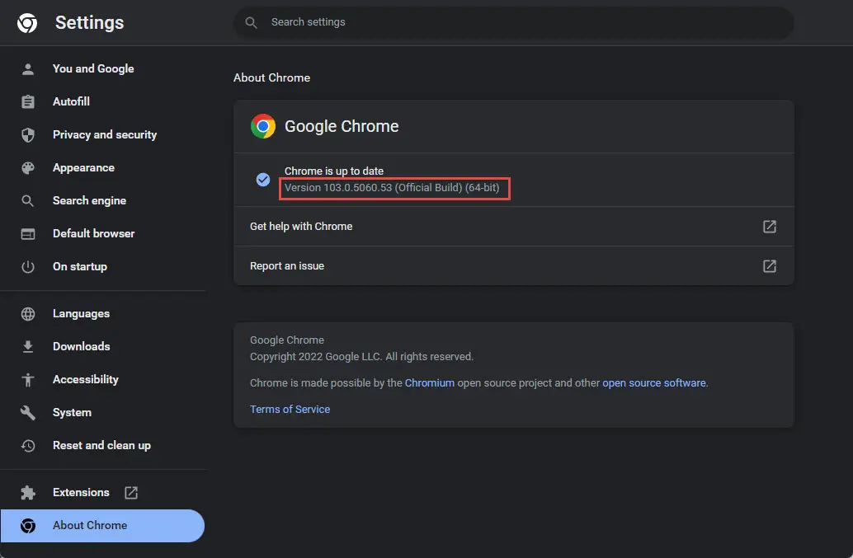The height and width of the screenshot is (558, 853).
Task: Open Terms of Service link
Action: pyautogui.click(x=290, y=409)
